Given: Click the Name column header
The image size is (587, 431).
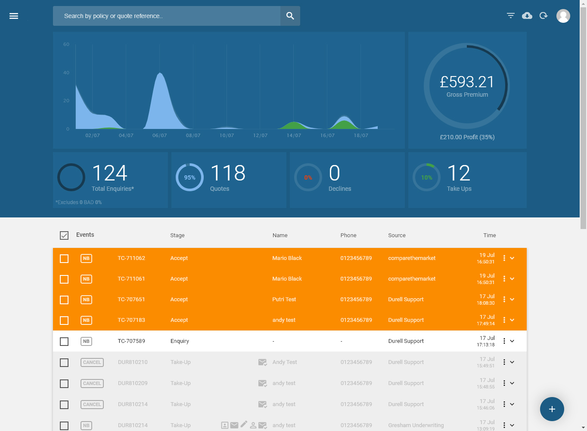Looking at the screenshot, I should 280,235.
